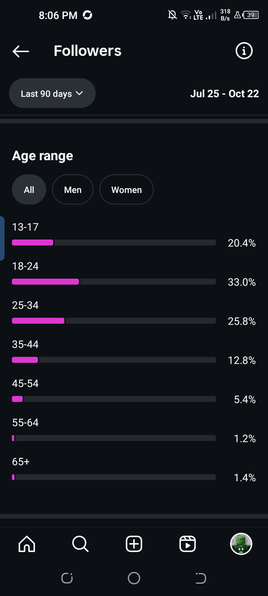Image resolution: width=268 pixels, height=596 pixels.
Task: Select the Women age range filter
Action: [x=127, y=190]
